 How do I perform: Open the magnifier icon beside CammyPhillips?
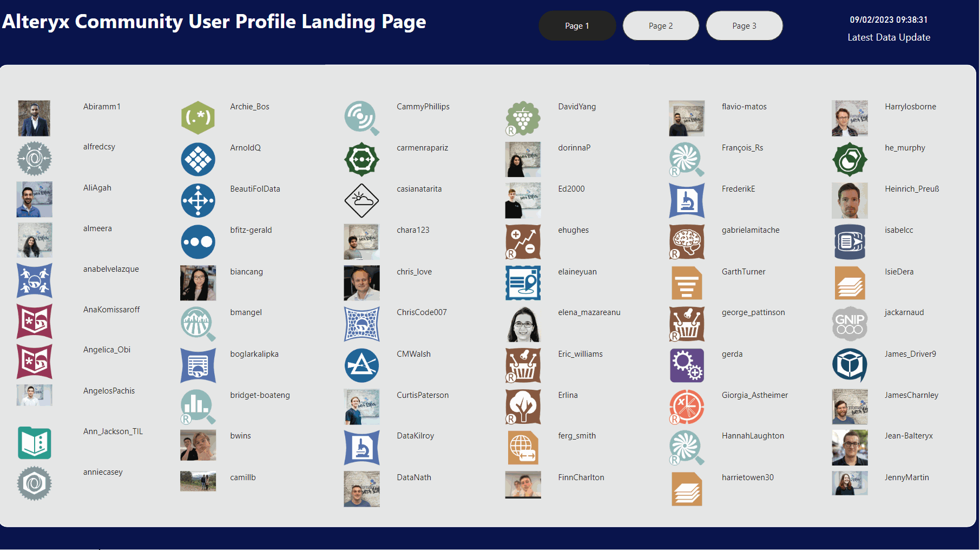[361, 118]
